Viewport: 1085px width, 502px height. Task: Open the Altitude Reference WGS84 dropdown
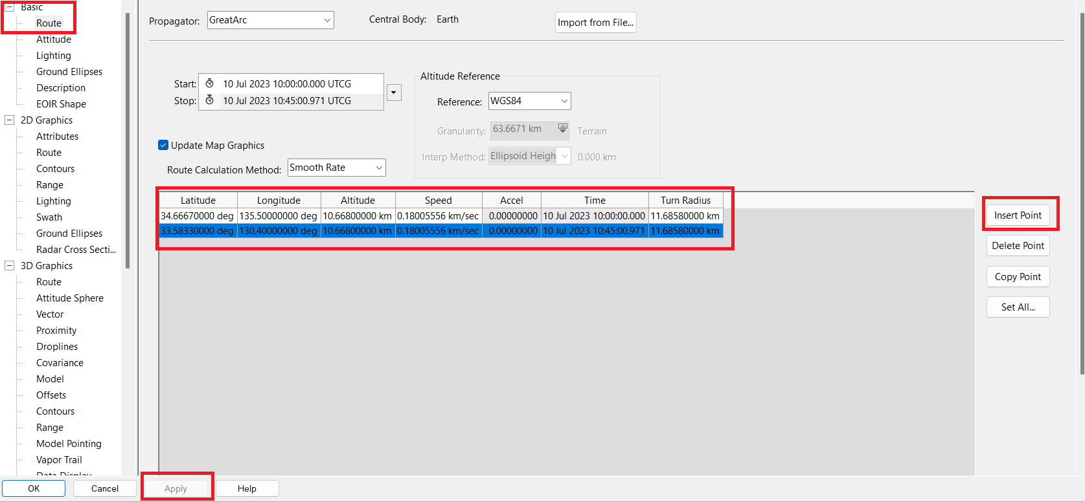[529, 101]
